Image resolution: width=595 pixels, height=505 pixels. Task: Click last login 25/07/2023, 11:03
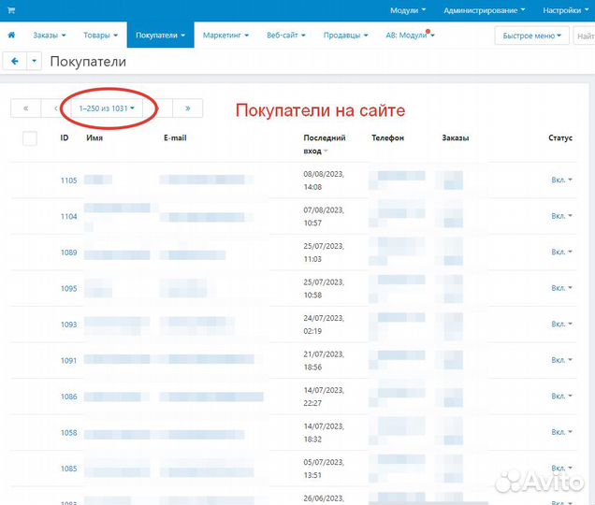324,252
